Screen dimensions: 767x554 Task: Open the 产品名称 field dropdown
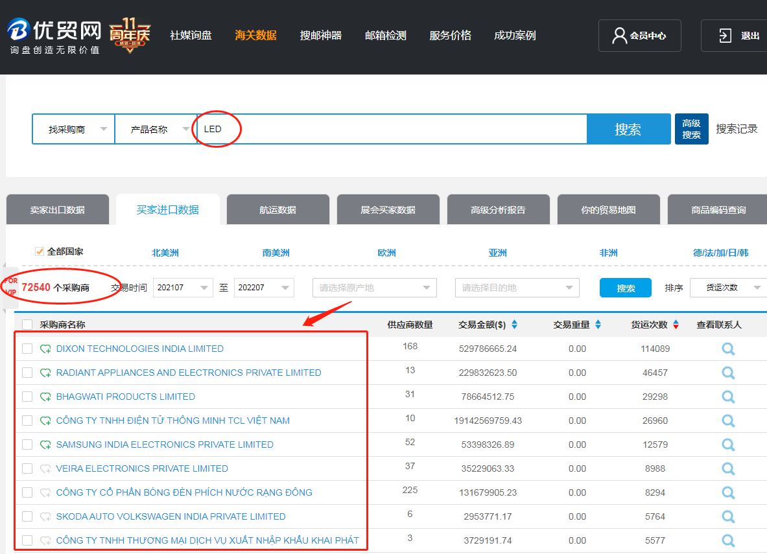(x=156, y=129)
